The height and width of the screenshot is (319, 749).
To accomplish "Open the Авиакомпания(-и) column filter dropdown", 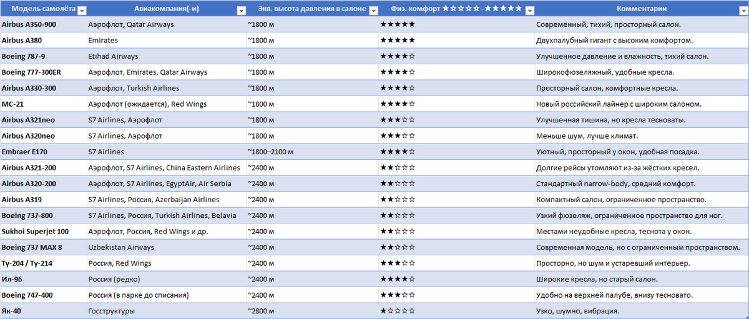I will click(242, 11).
